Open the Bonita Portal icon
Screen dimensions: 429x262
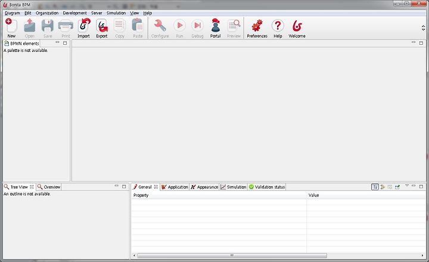pos(215,28)
